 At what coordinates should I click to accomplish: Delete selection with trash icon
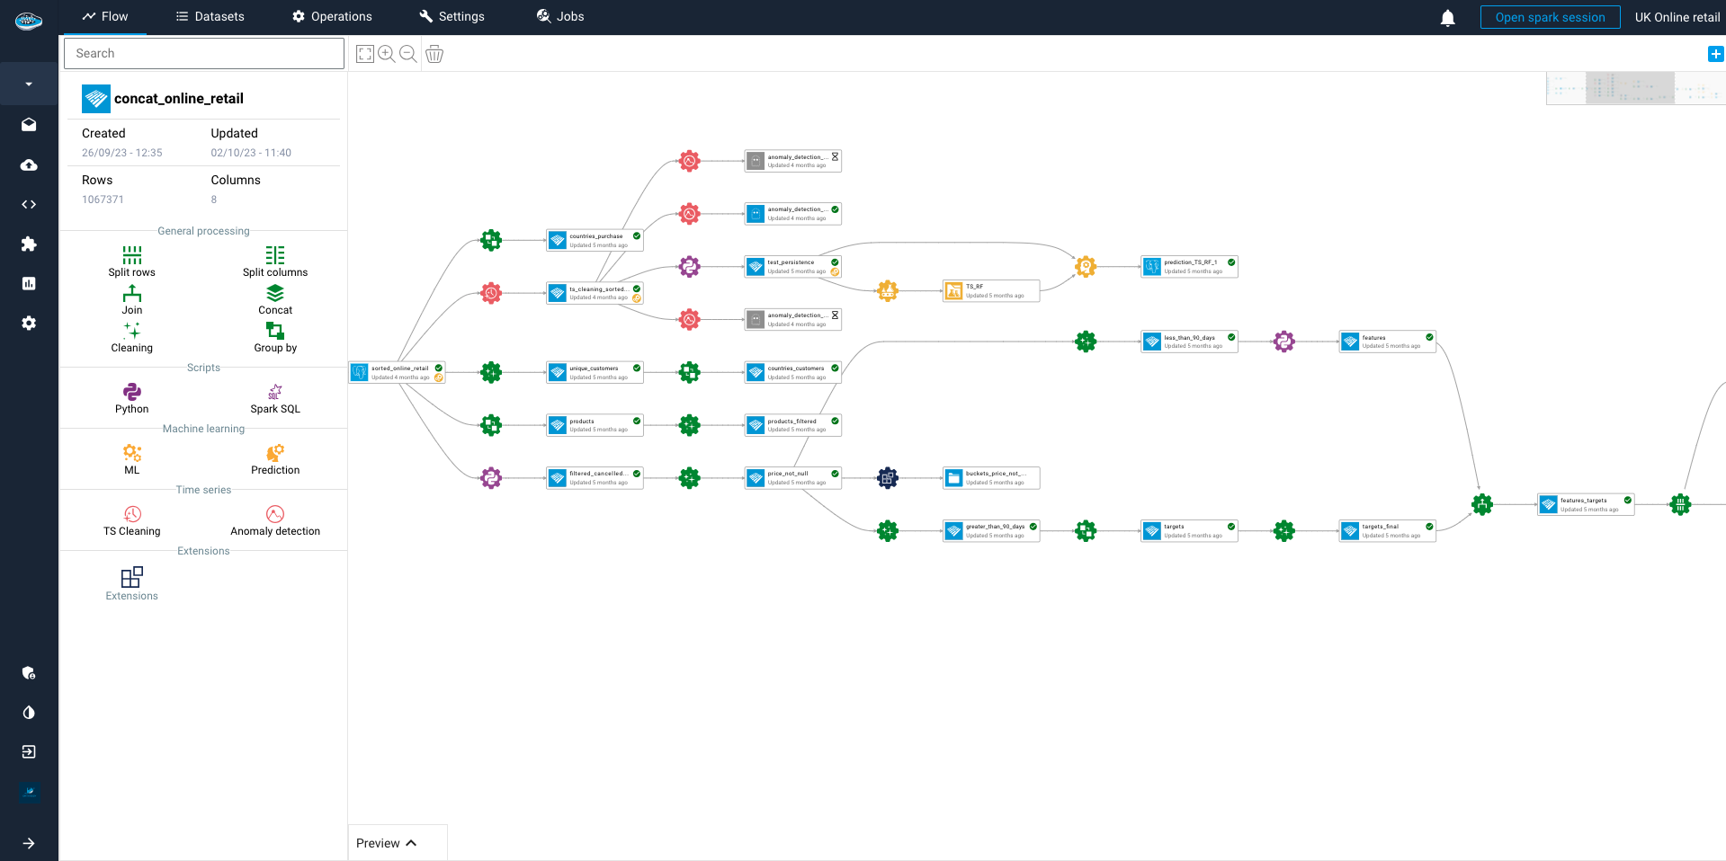[434, 54]
